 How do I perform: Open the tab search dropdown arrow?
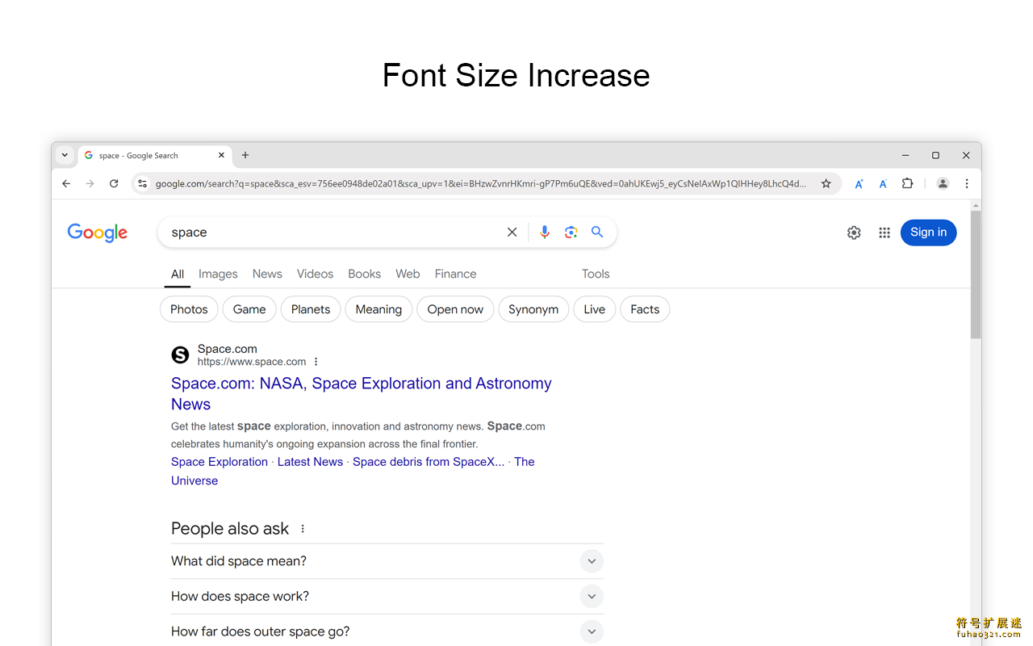tap(65, 155)
